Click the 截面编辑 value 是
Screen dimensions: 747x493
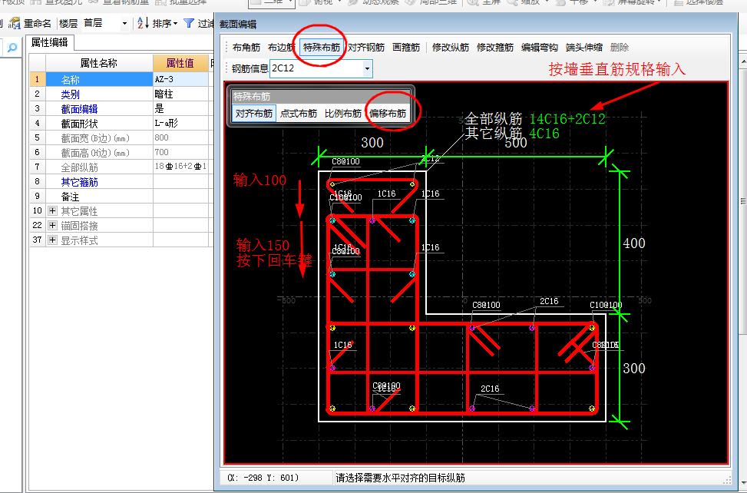(180, 108)
